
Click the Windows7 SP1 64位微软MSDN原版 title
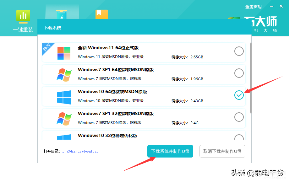point(116,70)
